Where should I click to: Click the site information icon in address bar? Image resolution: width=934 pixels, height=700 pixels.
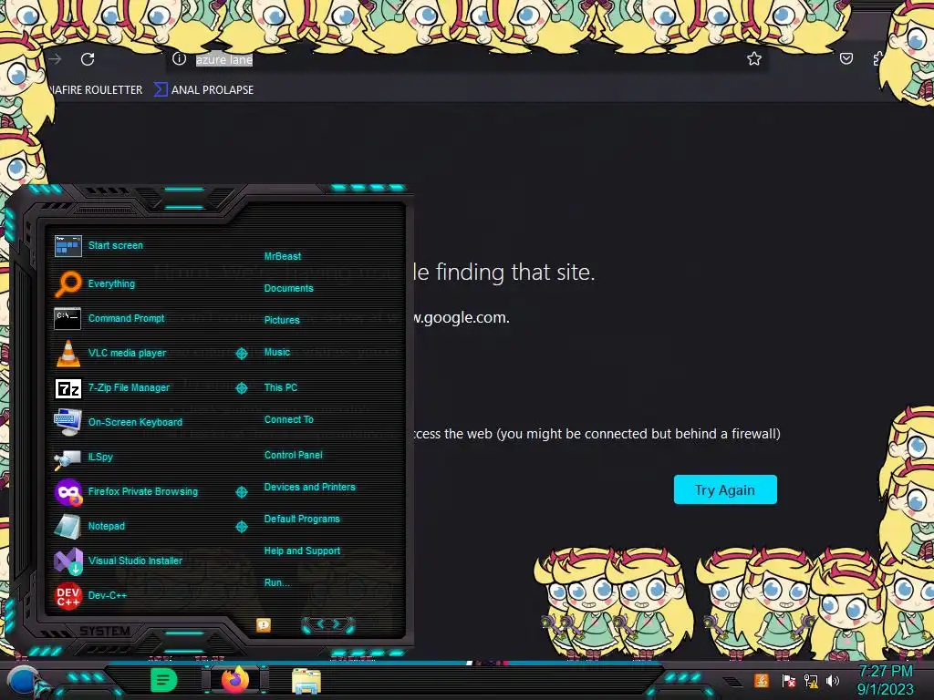[x=180, y=59]
